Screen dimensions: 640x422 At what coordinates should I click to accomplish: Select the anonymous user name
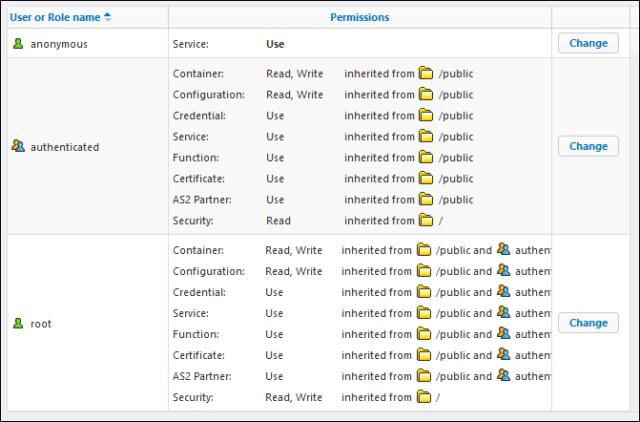coord(59,44)
